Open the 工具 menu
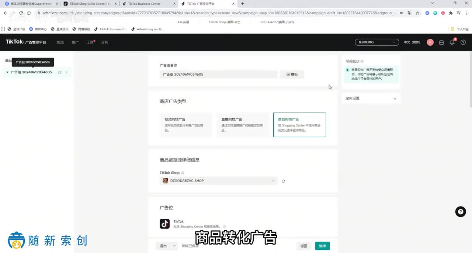Screen dimensions: 472x253 click(90, 42)
